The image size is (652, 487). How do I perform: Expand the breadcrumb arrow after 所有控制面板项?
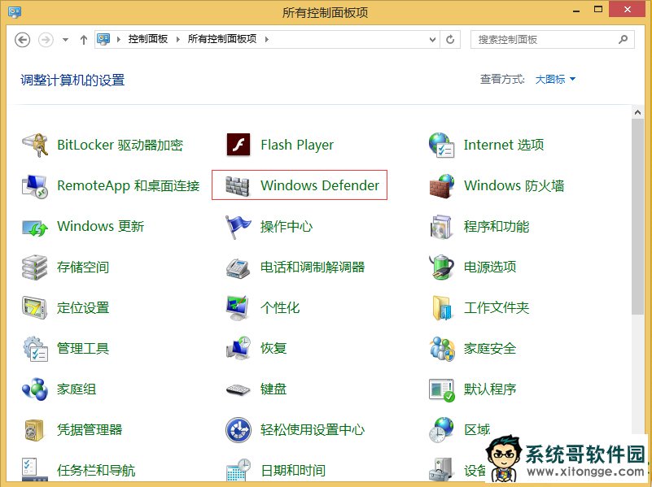pyautogui.click(x=266, y=40)
